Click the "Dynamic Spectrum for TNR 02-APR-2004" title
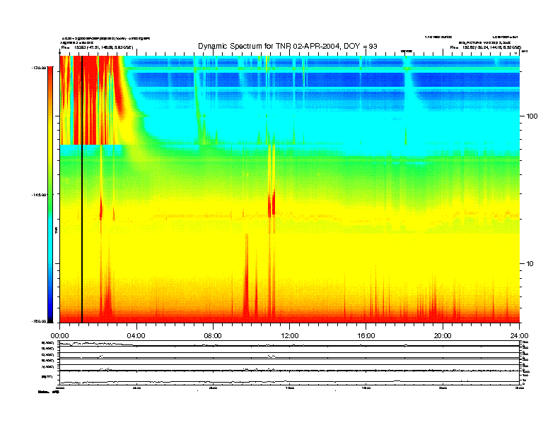Screen dimensions: 560x432 click(288, 46)
